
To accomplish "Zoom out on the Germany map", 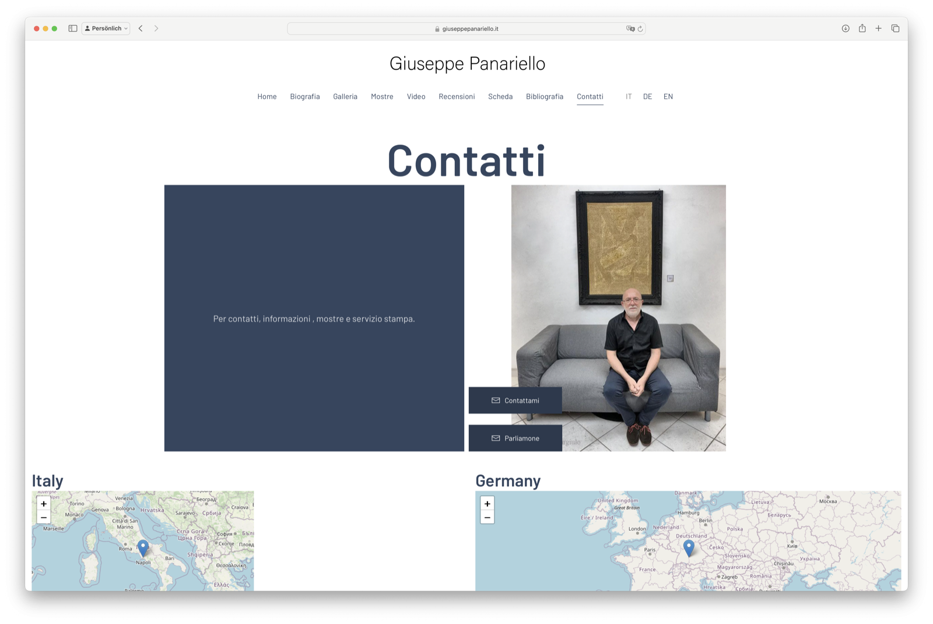I will coord(487,518).
